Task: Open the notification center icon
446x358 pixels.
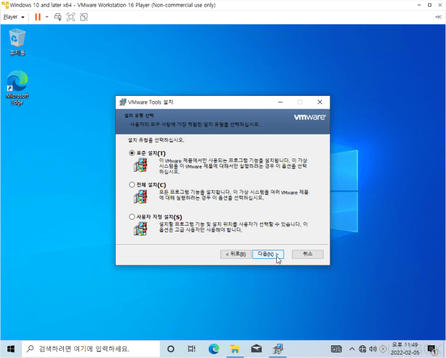Action: click(432, 349)
